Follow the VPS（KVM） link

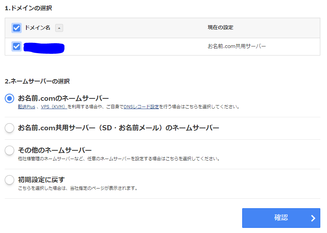tap(54, 107)
